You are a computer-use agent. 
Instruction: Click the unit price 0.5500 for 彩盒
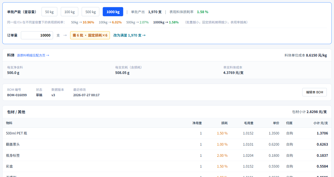274,166
